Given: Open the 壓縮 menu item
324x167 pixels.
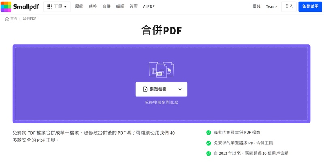Looking at the screenshot, I should click(79, 6).
